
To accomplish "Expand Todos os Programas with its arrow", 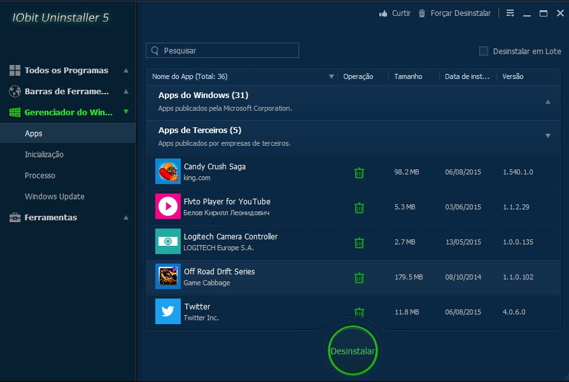I will (126, 70).
